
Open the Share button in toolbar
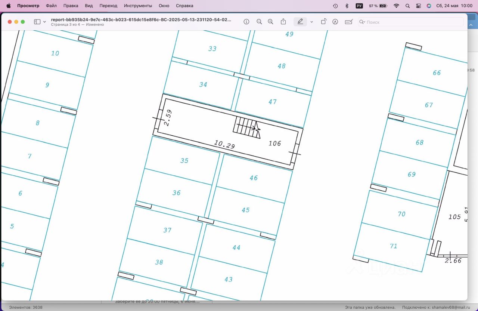pyautogui.click(x=283, y=22)
